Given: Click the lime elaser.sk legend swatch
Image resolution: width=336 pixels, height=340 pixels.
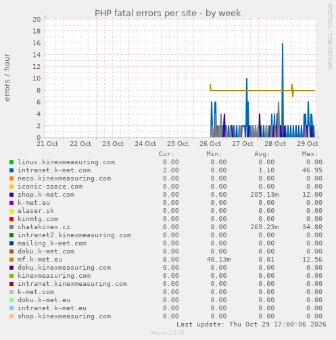Looking at the screenshot, I should [11, 211].
